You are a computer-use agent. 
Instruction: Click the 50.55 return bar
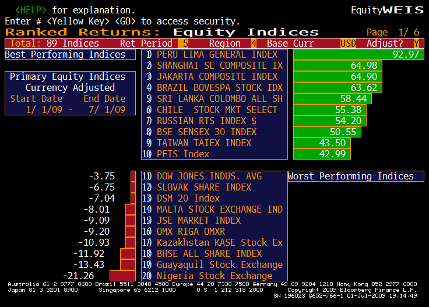click(327, 132)
